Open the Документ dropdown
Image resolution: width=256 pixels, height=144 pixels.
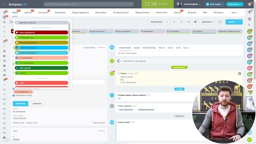(208, 22)
